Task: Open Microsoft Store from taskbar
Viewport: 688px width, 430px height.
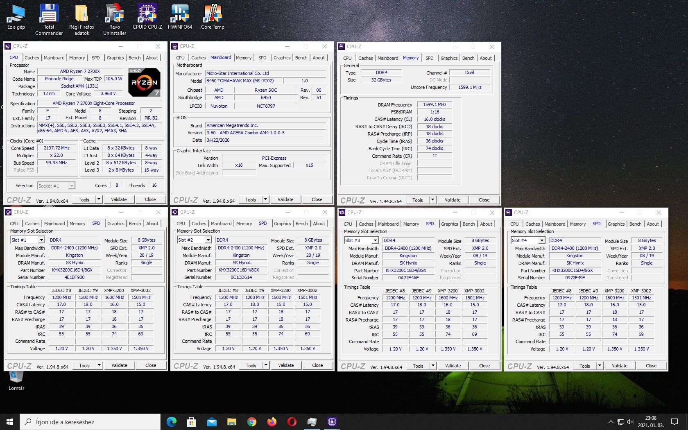Action: pos(191,422)
